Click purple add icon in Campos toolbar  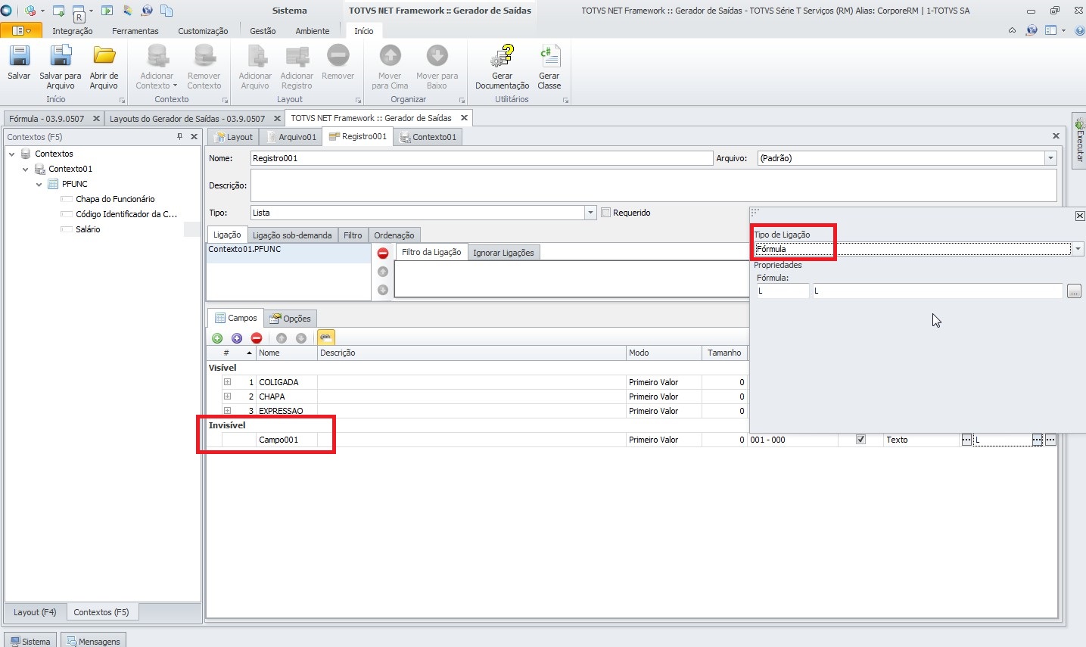coord(237,338)
